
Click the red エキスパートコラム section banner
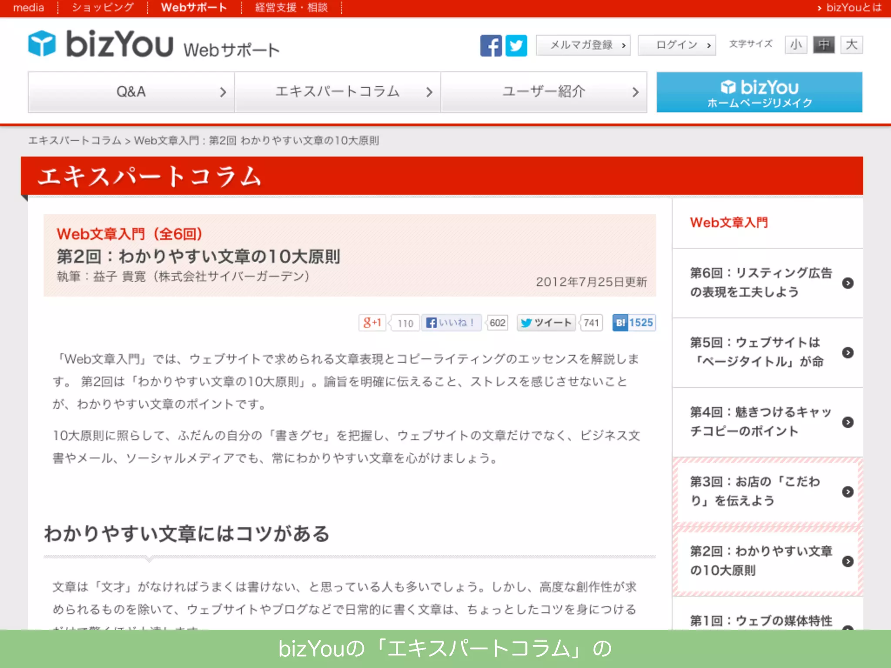pyautogui.click(x=442, y=176)
